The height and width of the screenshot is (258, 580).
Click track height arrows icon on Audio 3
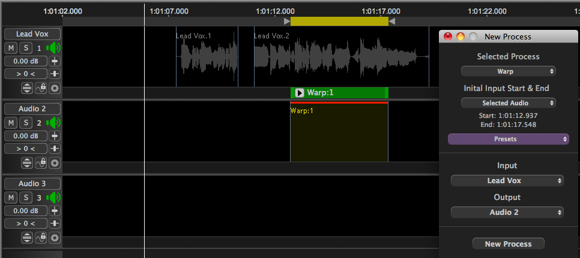pyautogui.click(x=28, y=238)
